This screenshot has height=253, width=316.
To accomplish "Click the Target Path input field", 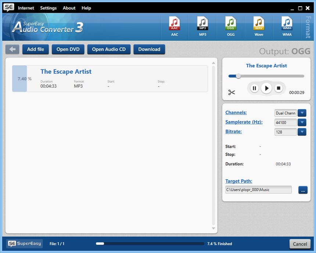I will point(258,190).
